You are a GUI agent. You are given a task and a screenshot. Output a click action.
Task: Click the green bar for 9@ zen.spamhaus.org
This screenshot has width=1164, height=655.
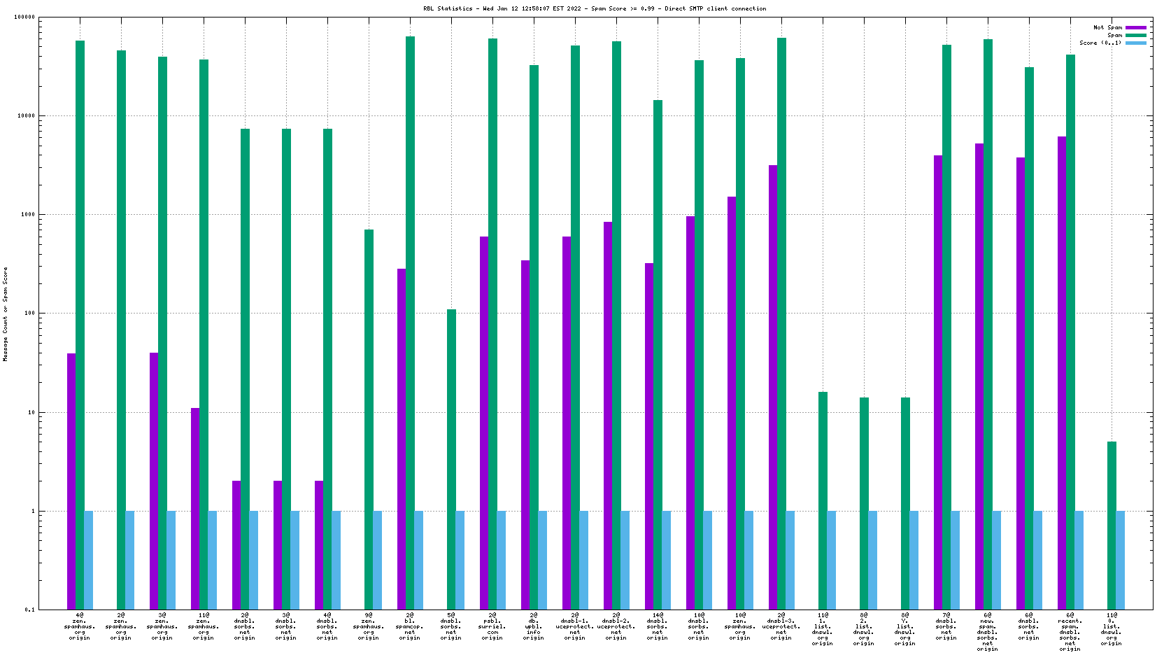(x=369, y=418)
